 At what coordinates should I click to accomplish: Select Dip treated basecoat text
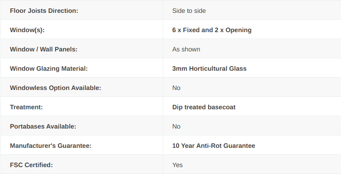coord(204,107)
